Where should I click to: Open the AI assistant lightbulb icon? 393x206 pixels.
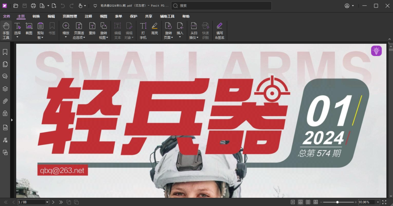pos(376,51)
